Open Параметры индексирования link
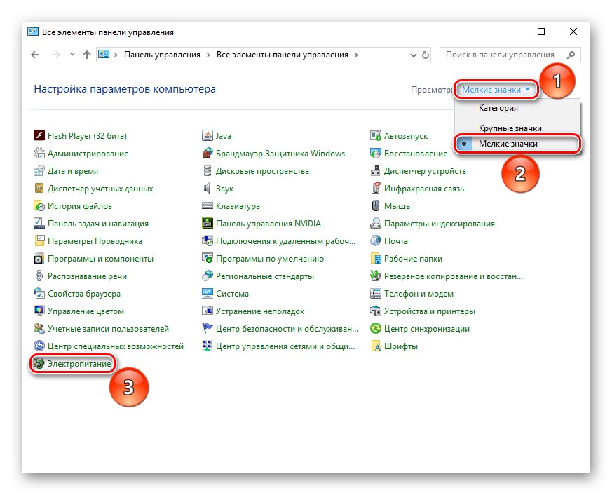Image resolution: width=612 pixels, height=495 pixels. coord(439,223)
